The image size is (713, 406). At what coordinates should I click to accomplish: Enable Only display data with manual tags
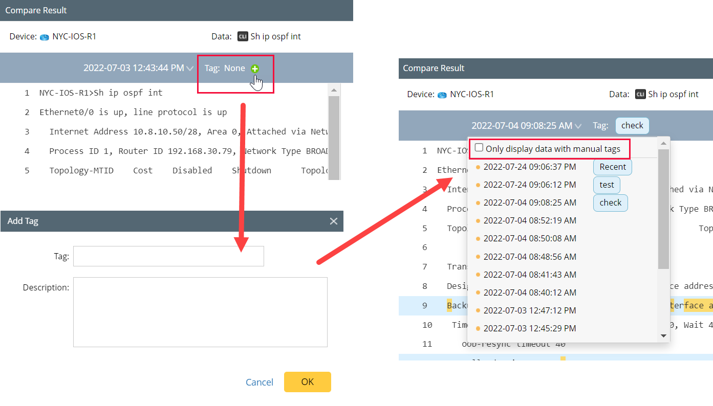(x=479, y=147)
